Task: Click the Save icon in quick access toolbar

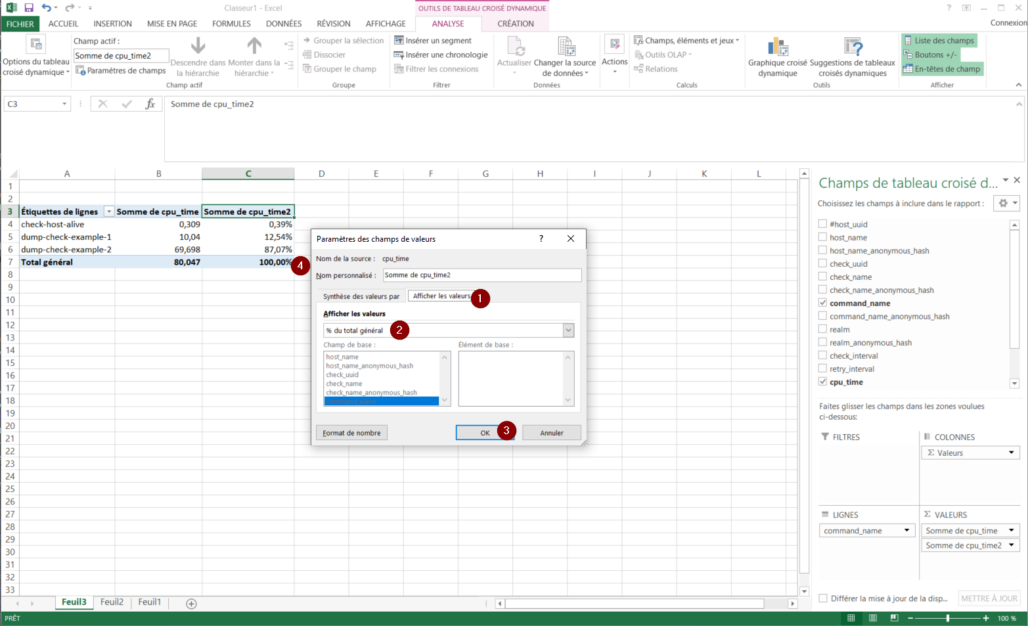Action: click(29, 8)
